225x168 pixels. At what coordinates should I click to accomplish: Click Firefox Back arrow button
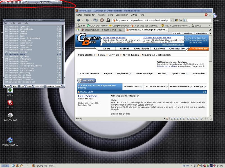[x=78, y=20]
